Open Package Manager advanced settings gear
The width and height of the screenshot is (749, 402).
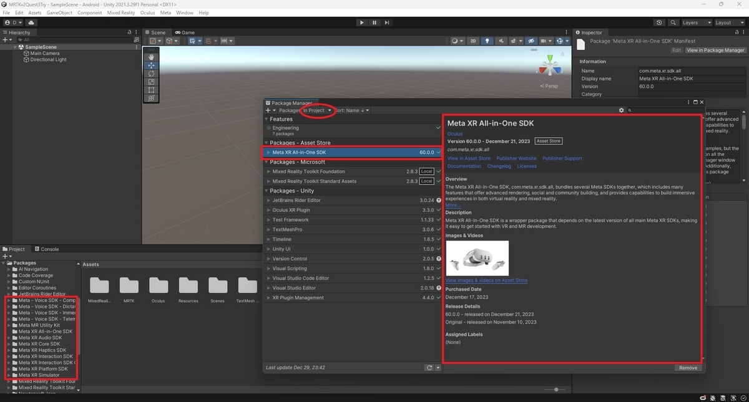[x=621, y=110]
